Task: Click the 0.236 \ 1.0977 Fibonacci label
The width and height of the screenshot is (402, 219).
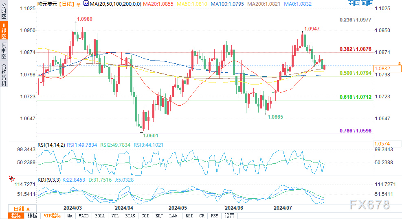Action: point(355,20)
